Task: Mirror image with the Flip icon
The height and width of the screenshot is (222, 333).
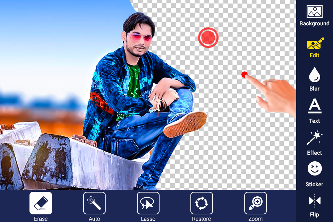Action: click(315, 200)
